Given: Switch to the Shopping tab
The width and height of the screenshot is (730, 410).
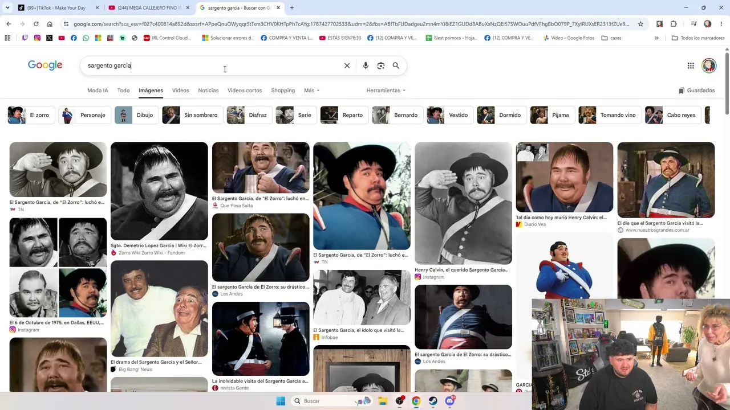Looking at the screenshot, I should 283,91.
